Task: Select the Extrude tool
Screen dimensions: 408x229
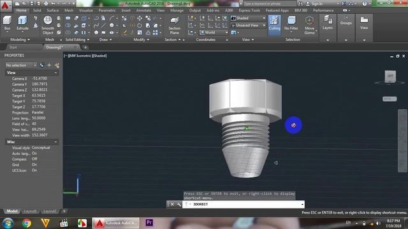Action: 22,24
